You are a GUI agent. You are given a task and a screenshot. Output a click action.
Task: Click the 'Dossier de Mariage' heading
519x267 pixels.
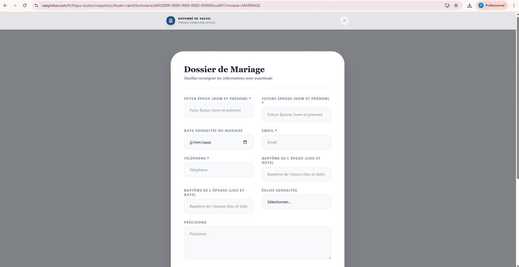point(224,69)
